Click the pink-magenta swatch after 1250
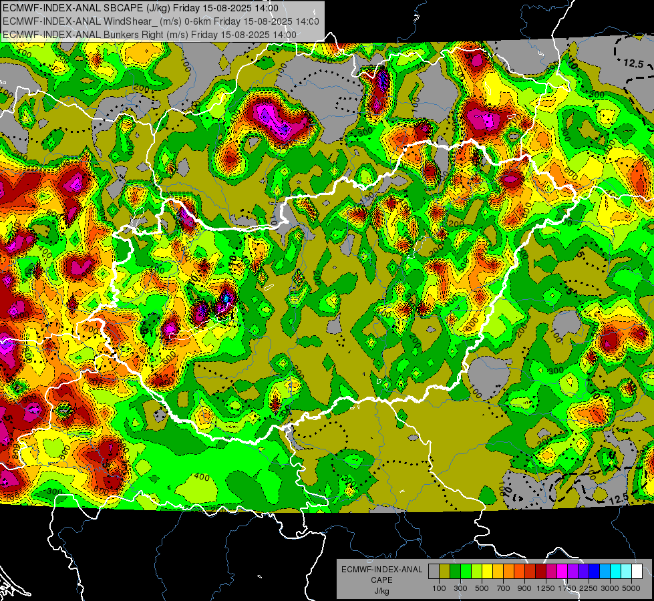This screenshot has width=654, height=601. coord(551,571)
